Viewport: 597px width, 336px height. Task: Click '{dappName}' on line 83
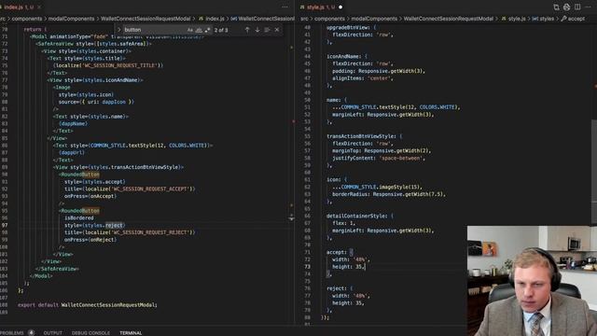[73, 123]
